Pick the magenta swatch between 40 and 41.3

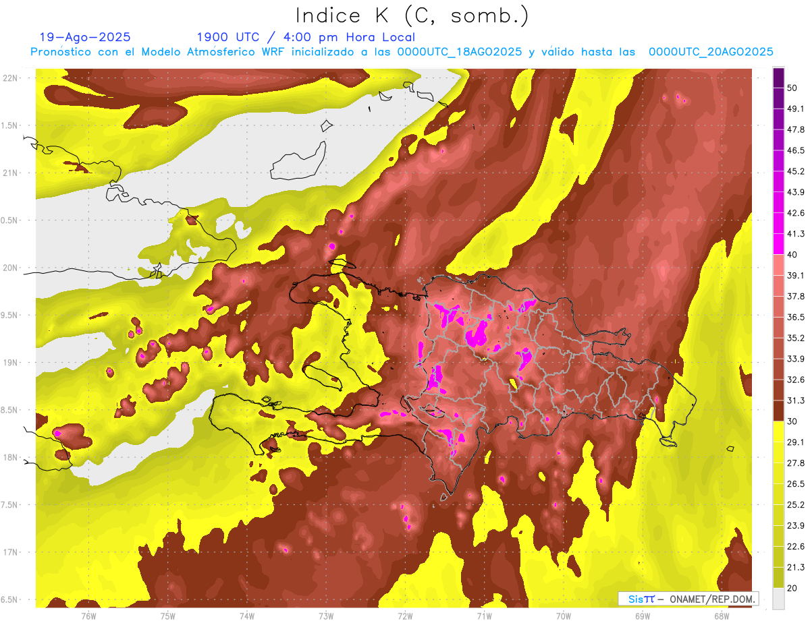click(x=778, y=244)
